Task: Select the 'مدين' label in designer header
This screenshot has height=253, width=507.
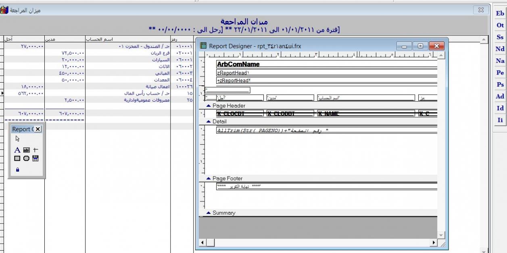Action: [x=290, y=98]
